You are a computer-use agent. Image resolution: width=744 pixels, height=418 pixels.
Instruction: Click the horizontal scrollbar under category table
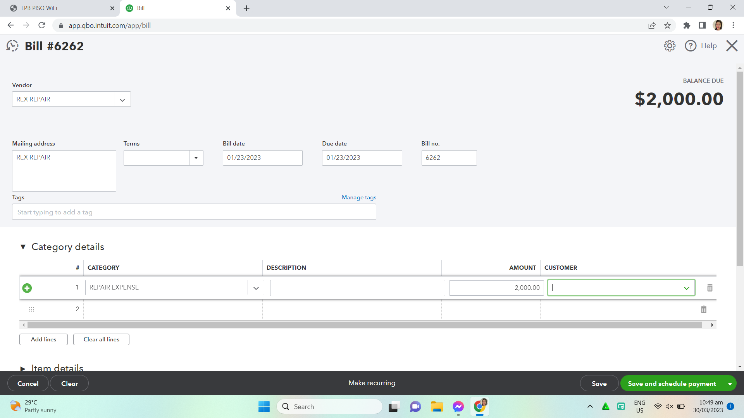pos(364,325)
